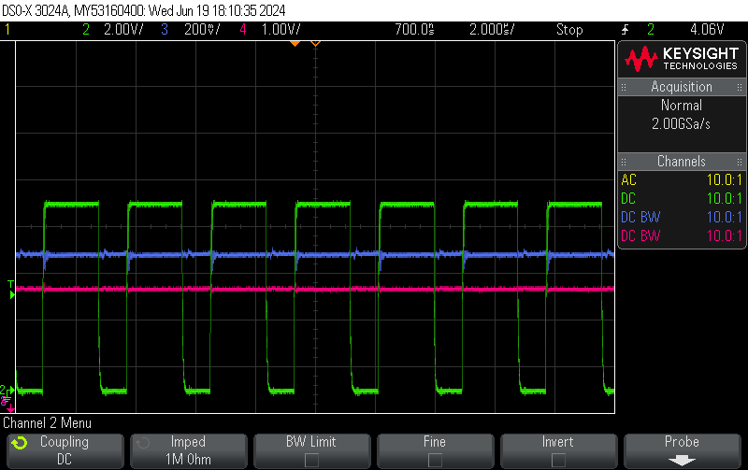Viewport: 748px width, 470px height.
Task: Click the 2.00GSa/s sample rate
Action: [x=682, y=124]
